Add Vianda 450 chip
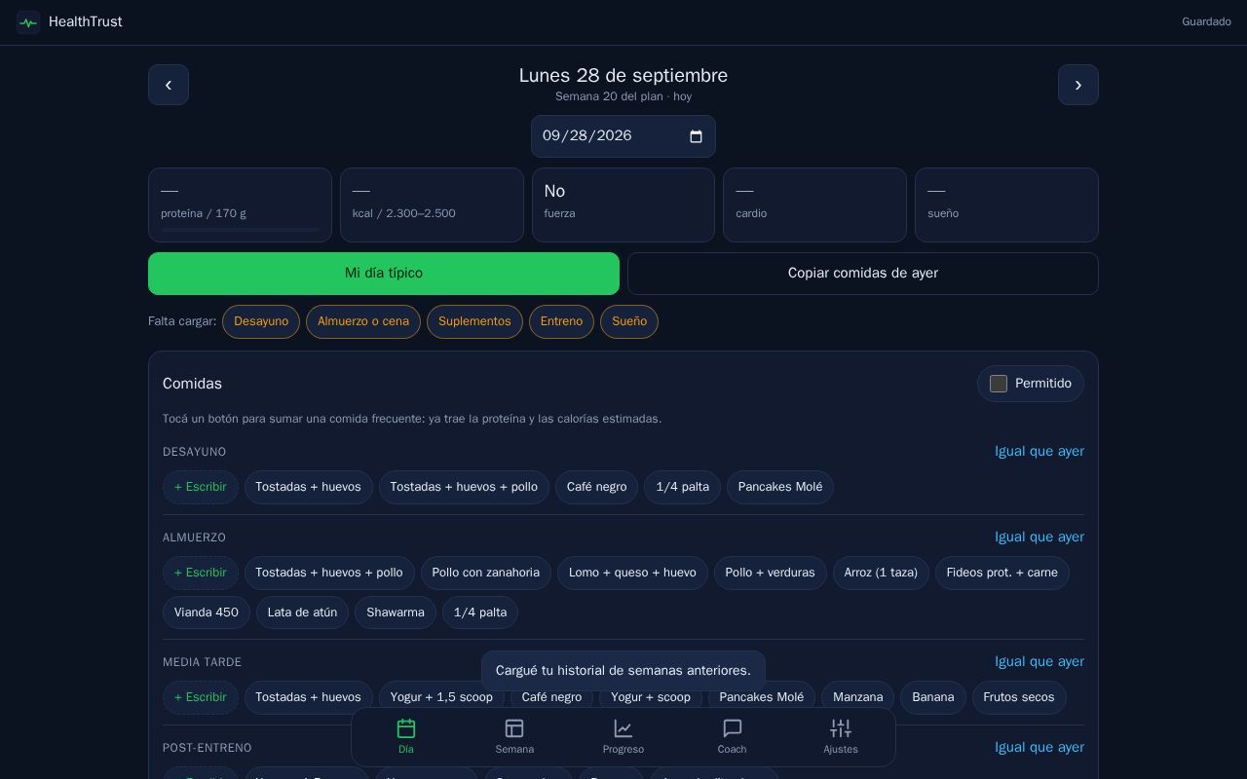 click(207, 612)
